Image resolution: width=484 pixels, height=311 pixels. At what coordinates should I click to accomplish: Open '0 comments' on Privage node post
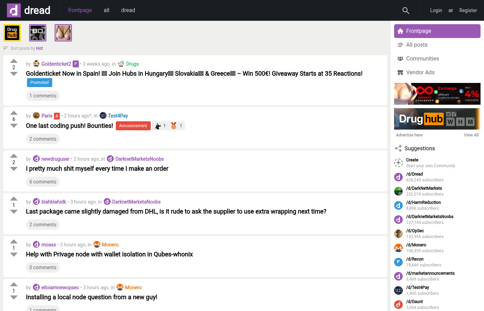tap(43, 267)
